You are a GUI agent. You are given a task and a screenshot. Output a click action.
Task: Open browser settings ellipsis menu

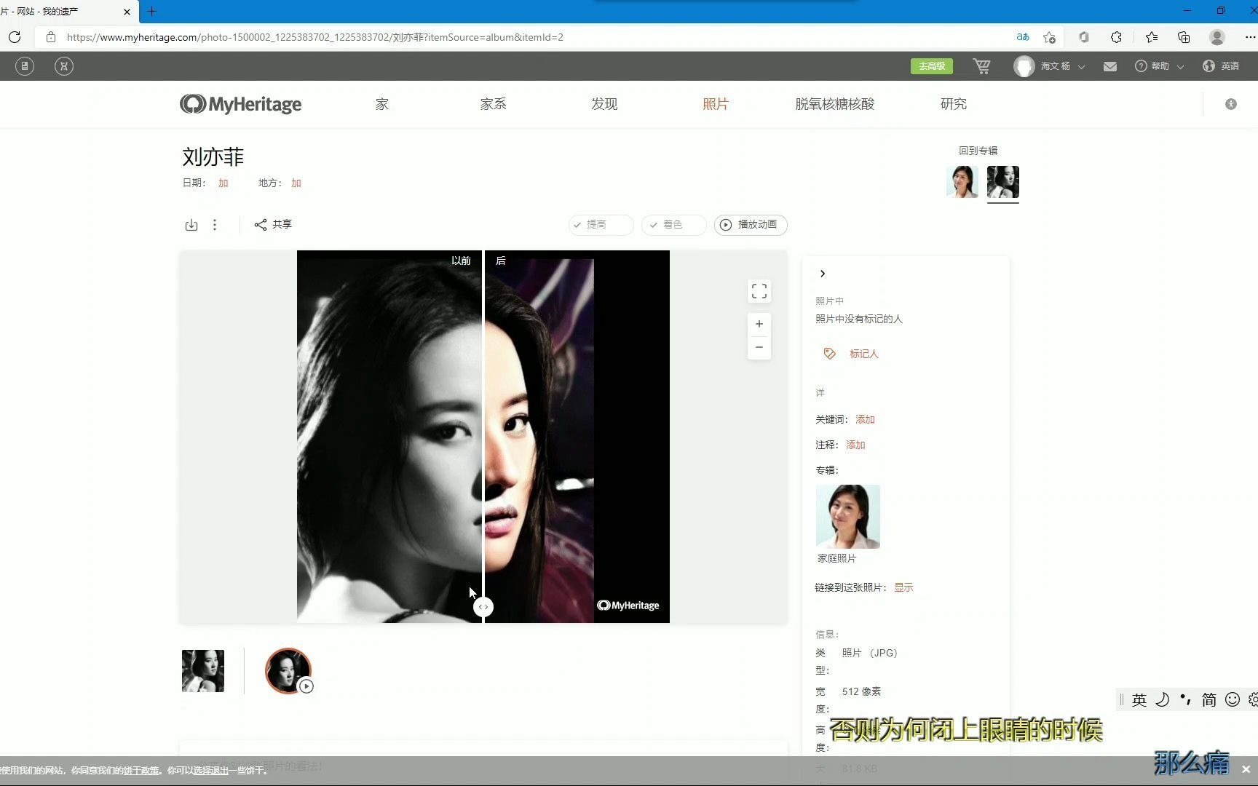(x=1250, y=37)
